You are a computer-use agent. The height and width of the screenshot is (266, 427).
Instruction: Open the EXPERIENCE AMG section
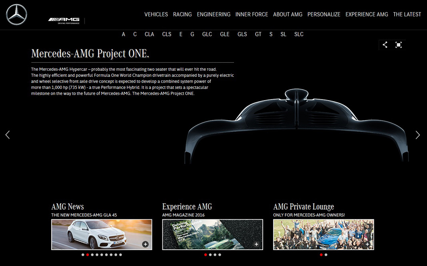click(367, 14)
